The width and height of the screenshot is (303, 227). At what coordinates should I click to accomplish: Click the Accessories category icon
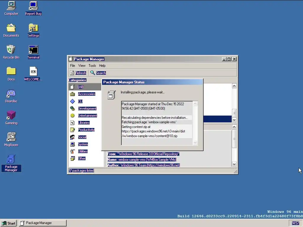[x=72, y=94]
